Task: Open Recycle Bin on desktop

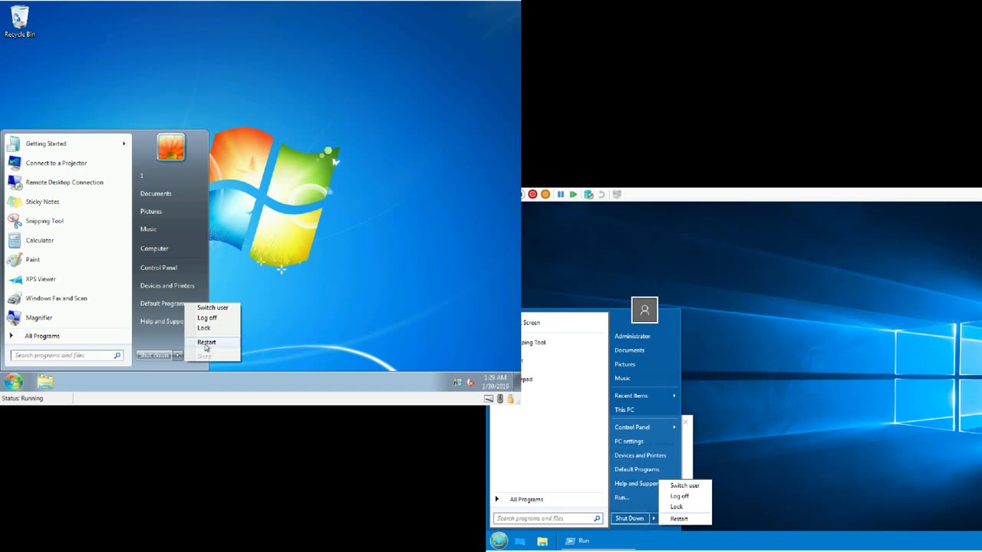Action: [19, 21]
